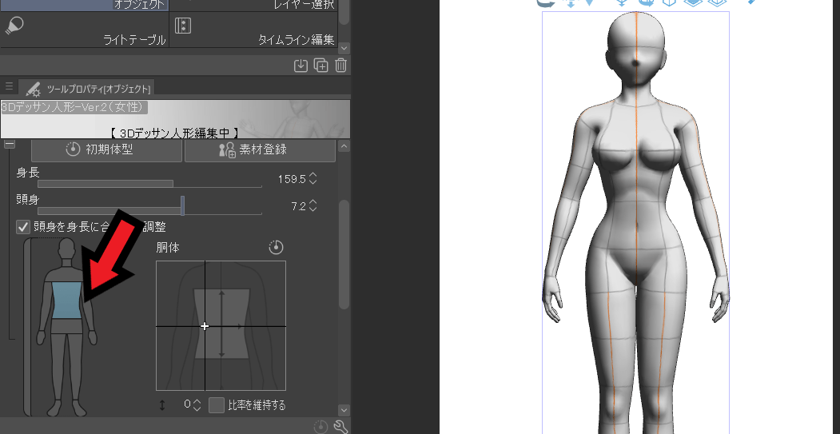The width and height of the screenshot is (840, 434).
Task: Open the sub tool detail wrench icon
Action: coord(340,427)
